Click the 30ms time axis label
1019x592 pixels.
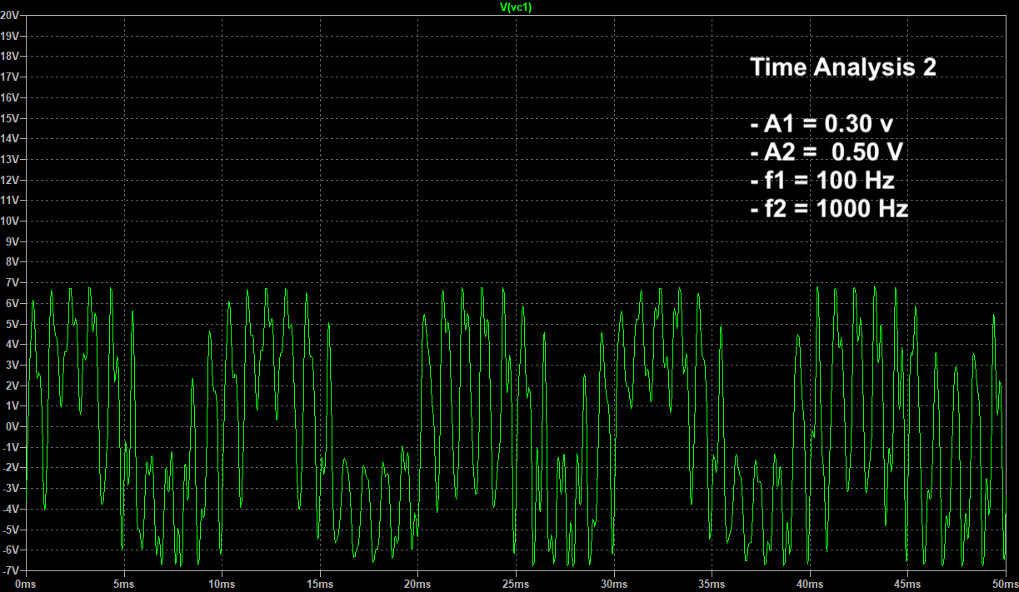614,583
